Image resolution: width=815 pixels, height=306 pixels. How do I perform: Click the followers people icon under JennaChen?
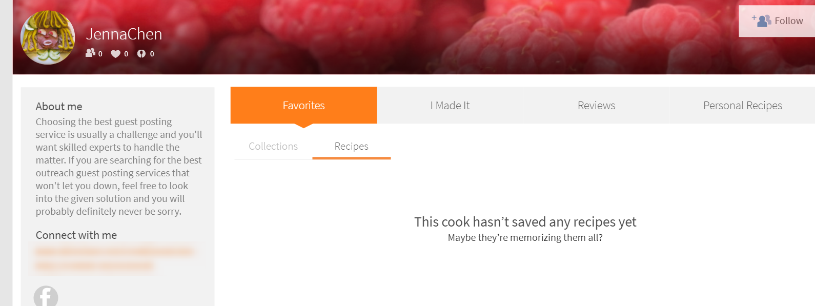click(x=90, y=53)
